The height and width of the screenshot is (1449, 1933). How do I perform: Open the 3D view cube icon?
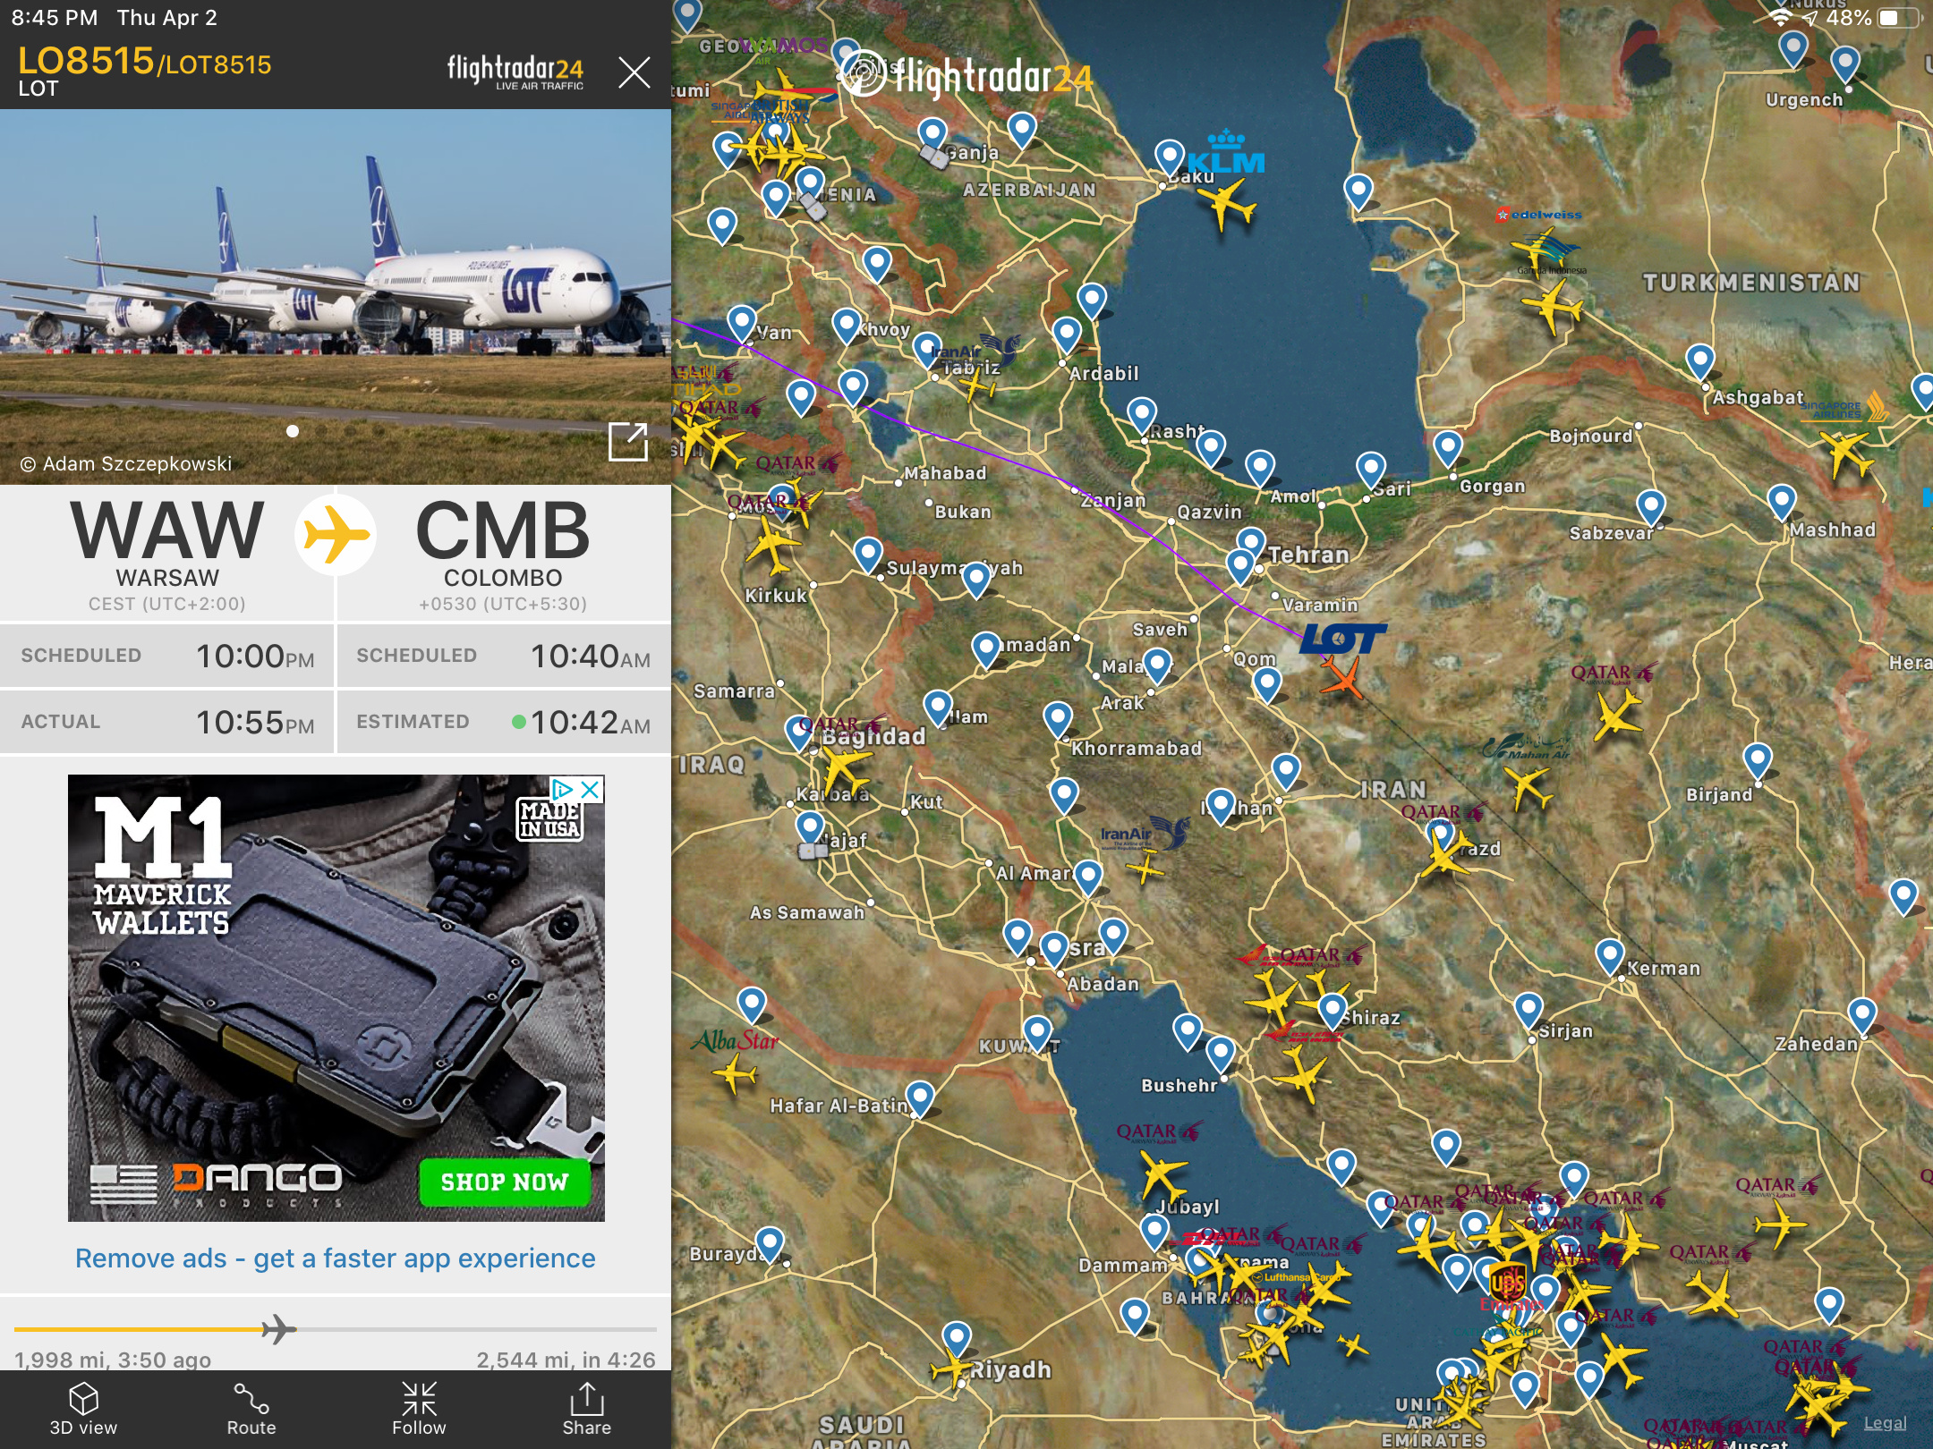83,1409
